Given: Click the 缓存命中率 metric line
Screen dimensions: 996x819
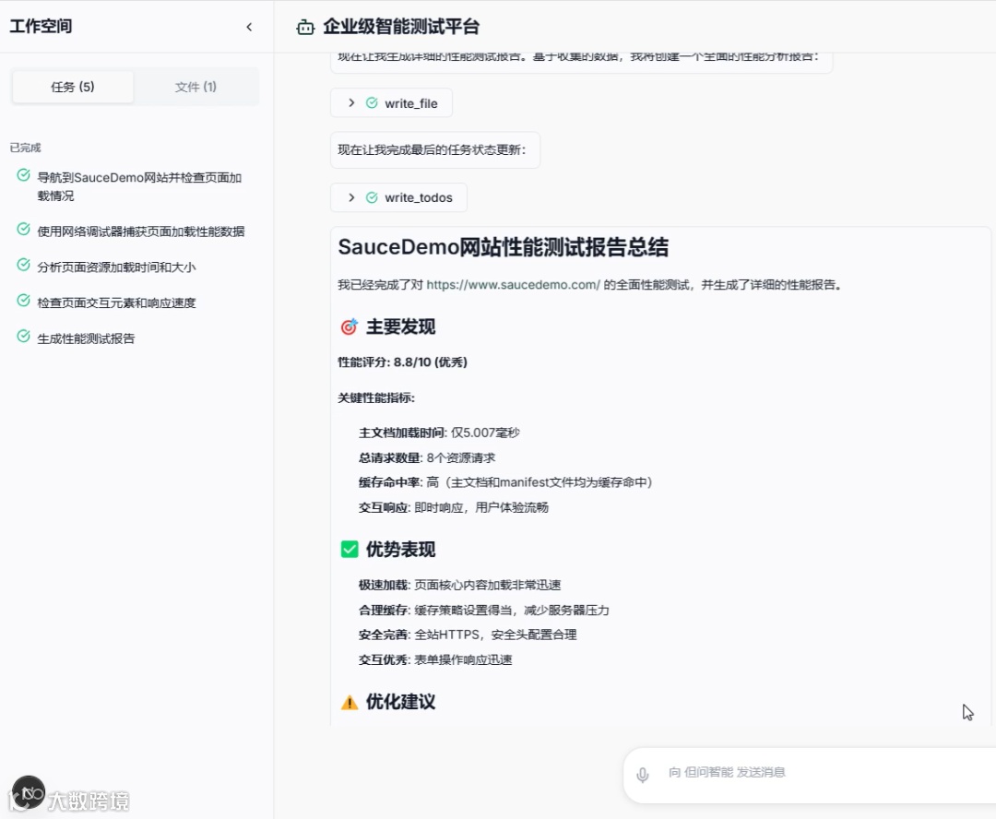Looking at the screenshot, I should (505, 482).
